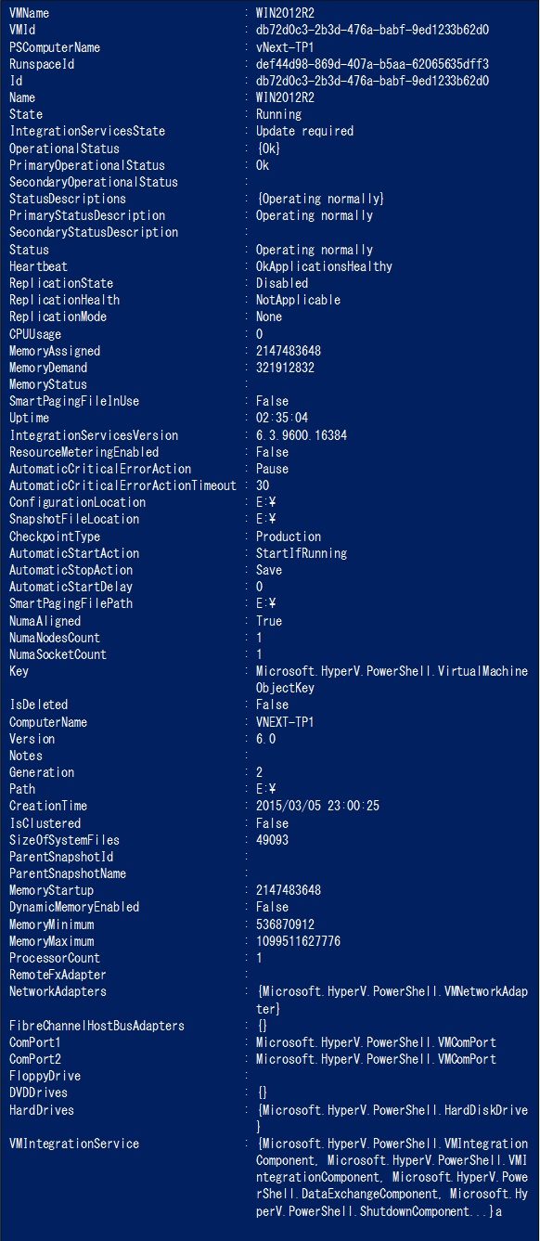Click the ComputerName value VNEXT-TP1

[x=285, y=722]
